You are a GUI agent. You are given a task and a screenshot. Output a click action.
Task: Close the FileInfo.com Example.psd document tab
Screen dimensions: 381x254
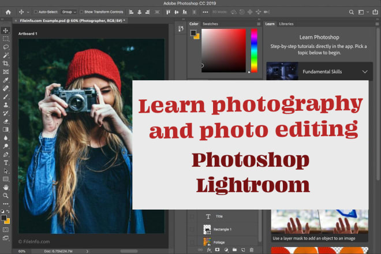click(16, 21)
